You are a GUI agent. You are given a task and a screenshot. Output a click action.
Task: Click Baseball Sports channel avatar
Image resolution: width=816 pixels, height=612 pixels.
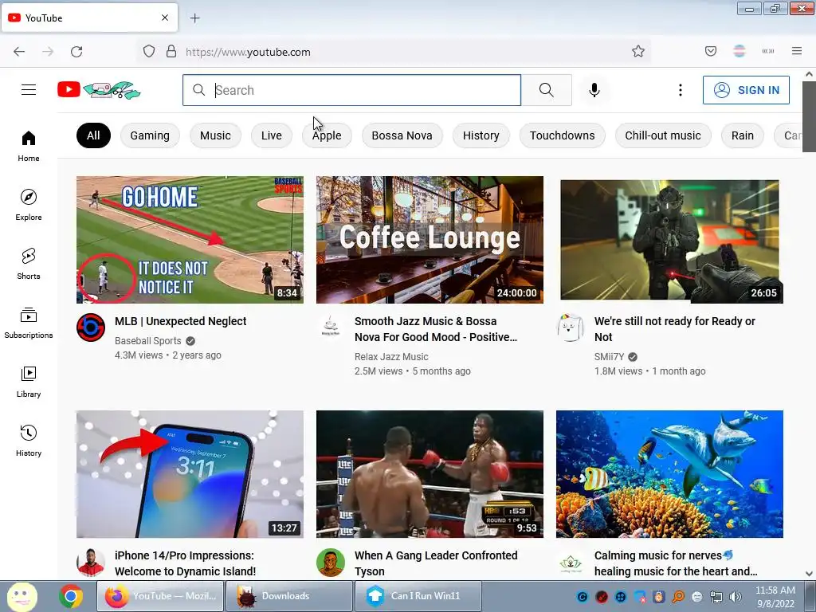[x=91, y=328]
